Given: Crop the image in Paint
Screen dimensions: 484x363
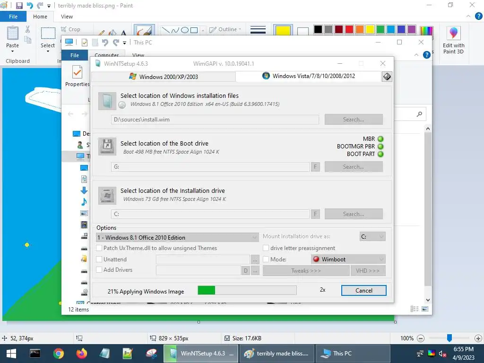Looking at the screenshot, I should tap(71, 29).
